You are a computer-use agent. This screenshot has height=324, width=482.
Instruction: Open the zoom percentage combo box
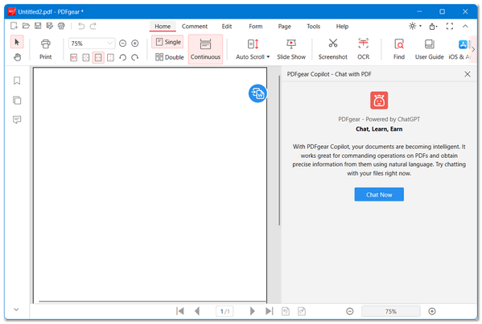coord(92,44)
